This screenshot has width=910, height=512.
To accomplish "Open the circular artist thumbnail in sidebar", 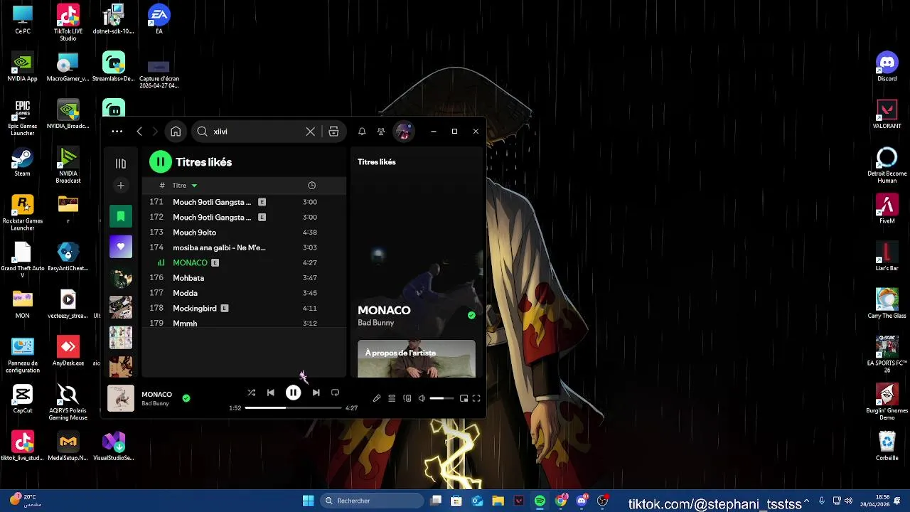I will click(121, 277).
